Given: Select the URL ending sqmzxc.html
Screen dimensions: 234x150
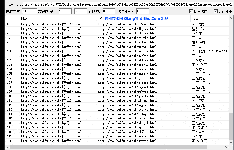Looking at the screenshot, I should (127, 83).
